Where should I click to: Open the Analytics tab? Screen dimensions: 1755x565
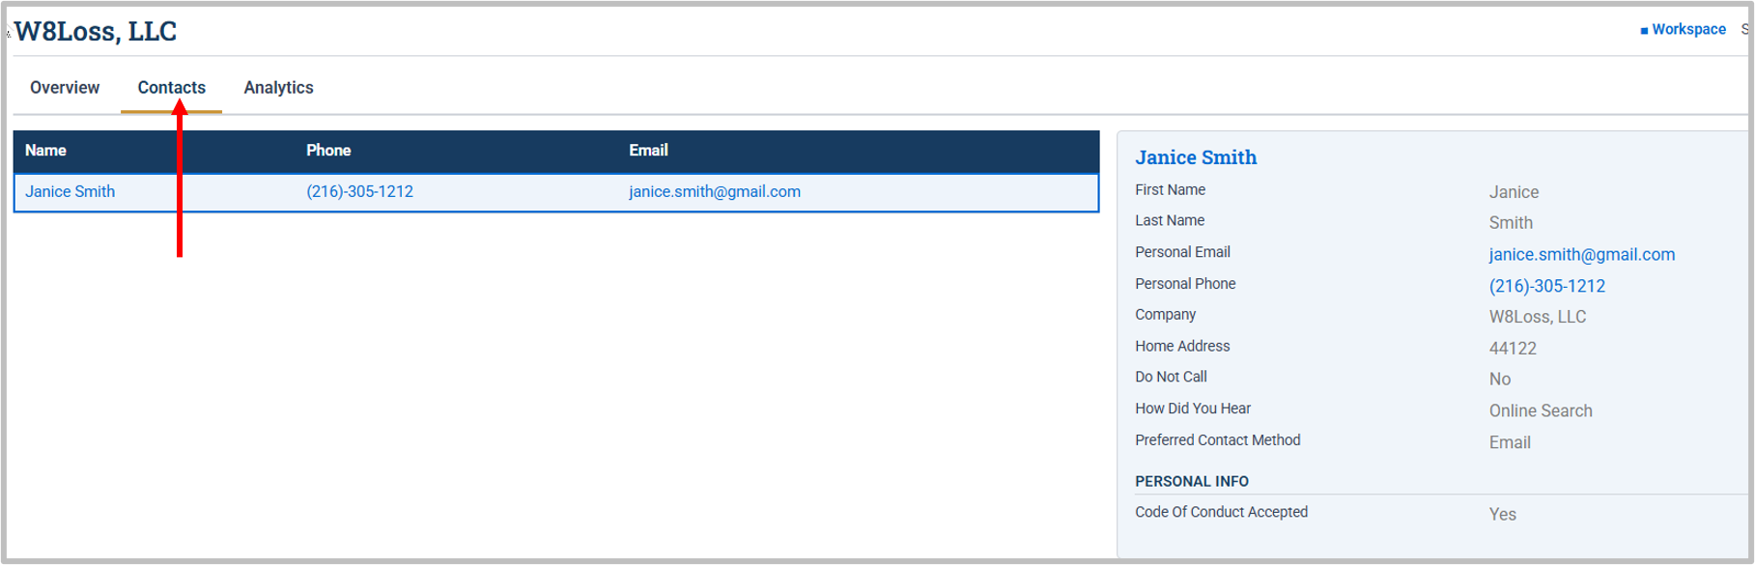[278, 88]
